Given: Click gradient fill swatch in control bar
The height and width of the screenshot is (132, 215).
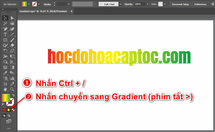Looking at the screenshot, I should 24,4.
